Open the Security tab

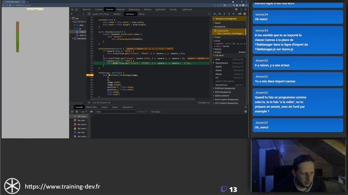(x=173, y=10)
